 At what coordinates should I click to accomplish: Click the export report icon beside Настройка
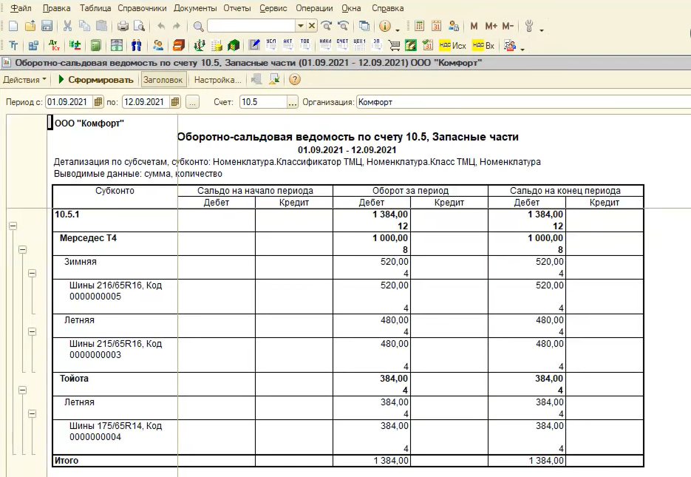(274, 80)
